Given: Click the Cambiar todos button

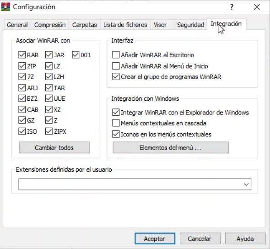Looking at the screenshot, I should (54, 147).
